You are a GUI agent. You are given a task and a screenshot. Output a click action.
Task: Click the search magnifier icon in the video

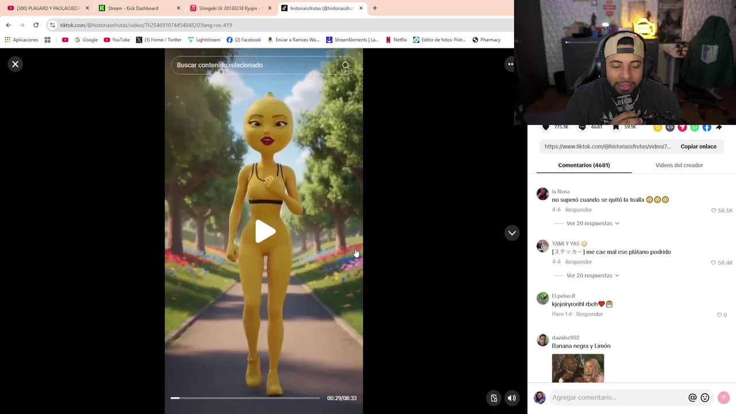pos(346,66)
